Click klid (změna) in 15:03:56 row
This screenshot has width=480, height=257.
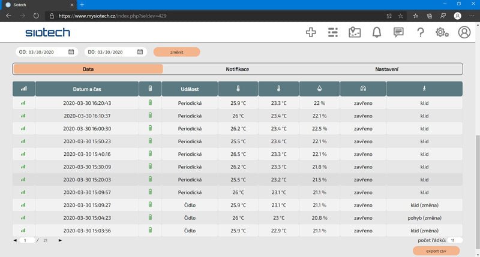424,231
